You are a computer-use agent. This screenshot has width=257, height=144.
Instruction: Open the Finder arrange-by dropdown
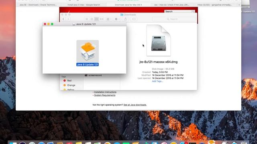[109, 19]
